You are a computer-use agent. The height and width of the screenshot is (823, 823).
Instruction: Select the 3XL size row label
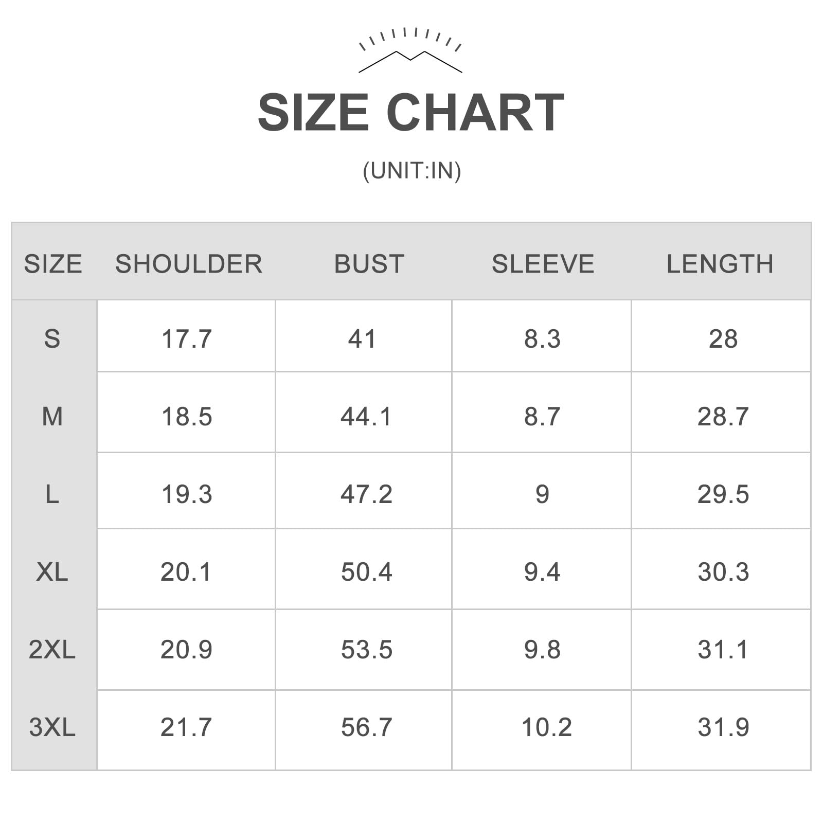[52, 727]
